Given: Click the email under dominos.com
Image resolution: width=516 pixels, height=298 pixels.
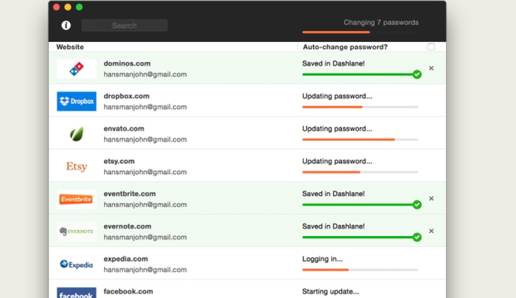Looking at the screenshot, I should [x=145, y=74].
